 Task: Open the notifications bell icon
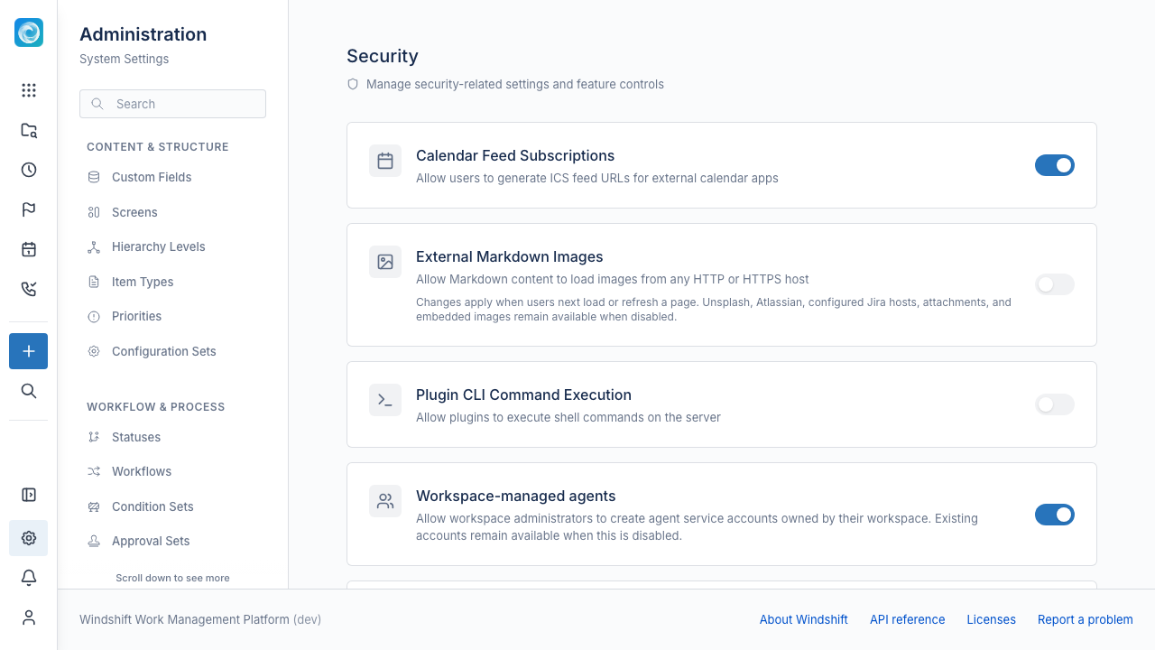(x=29, y=578)
